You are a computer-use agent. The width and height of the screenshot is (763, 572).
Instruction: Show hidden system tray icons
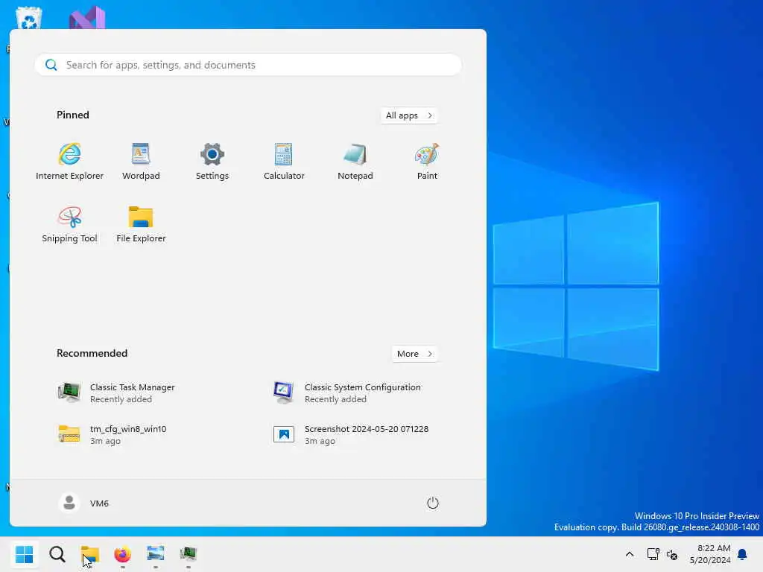629,554
